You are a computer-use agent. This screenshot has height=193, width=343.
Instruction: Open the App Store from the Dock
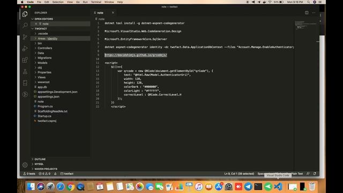click(x=219, y=187)
